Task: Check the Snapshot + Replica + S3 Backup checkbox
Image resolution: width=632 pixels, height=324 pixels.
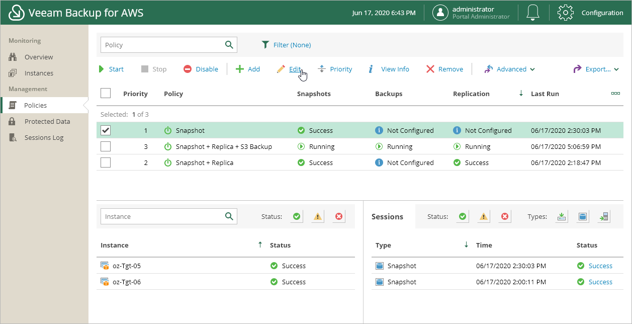Action: tap(106, 146)
